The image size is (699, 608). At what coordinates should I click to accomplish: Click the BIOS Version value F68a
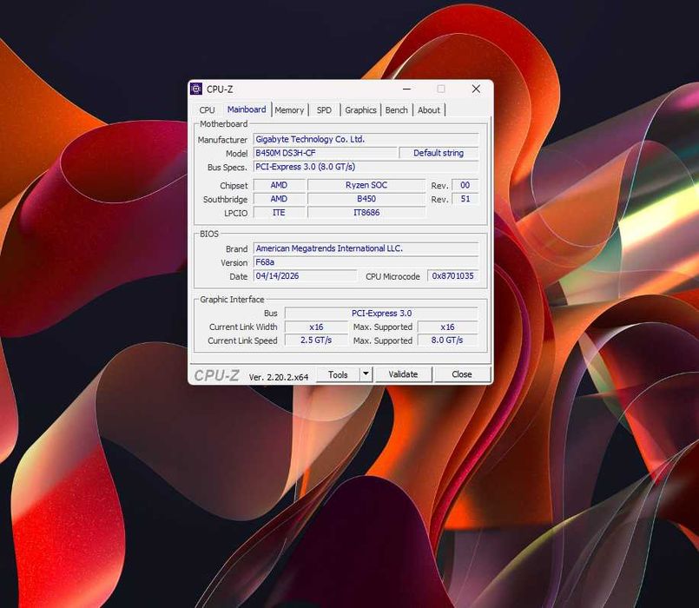click(x=366, y=261)
